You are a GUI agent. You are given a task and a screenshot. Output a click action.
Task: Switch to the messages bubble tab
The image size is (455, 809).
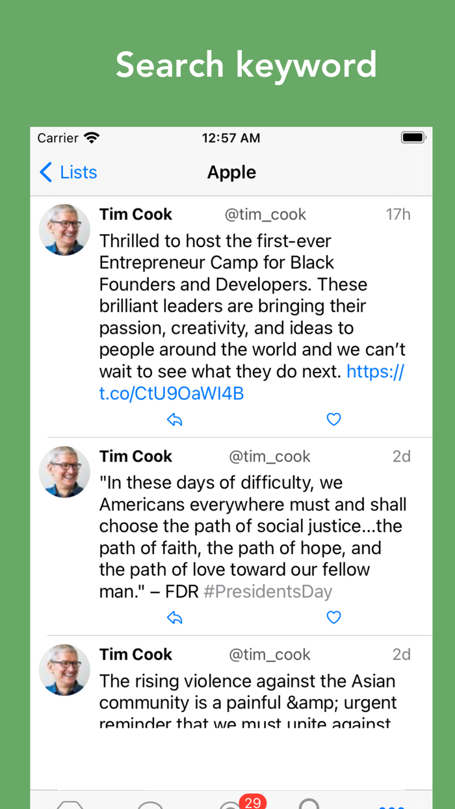150,805
